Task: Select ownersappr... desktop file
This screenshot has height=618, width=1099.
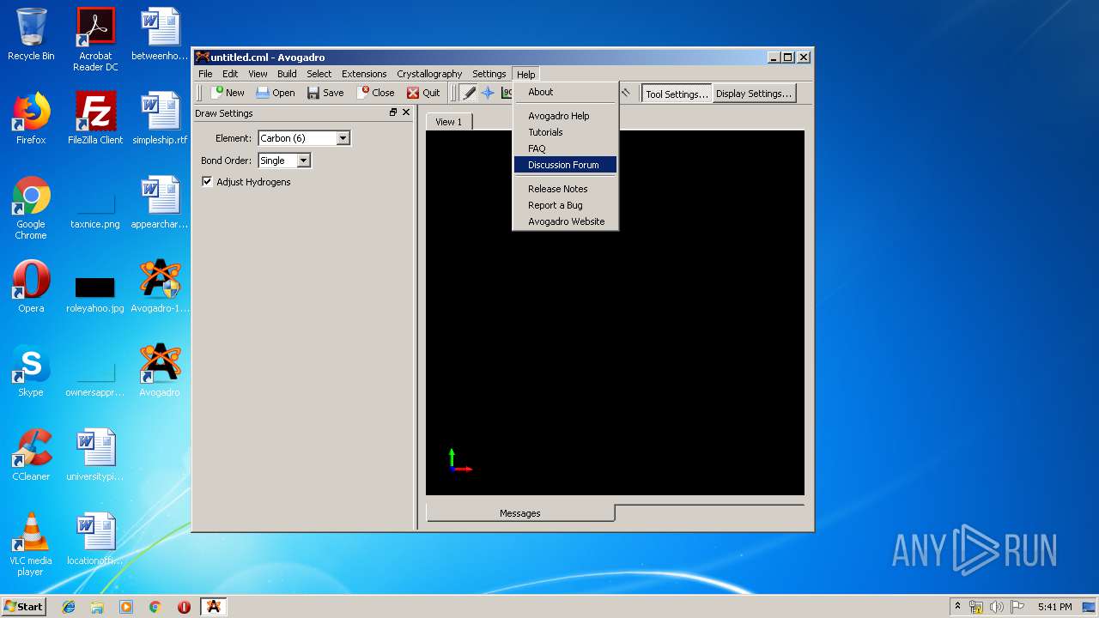Action: pos(95,378)
